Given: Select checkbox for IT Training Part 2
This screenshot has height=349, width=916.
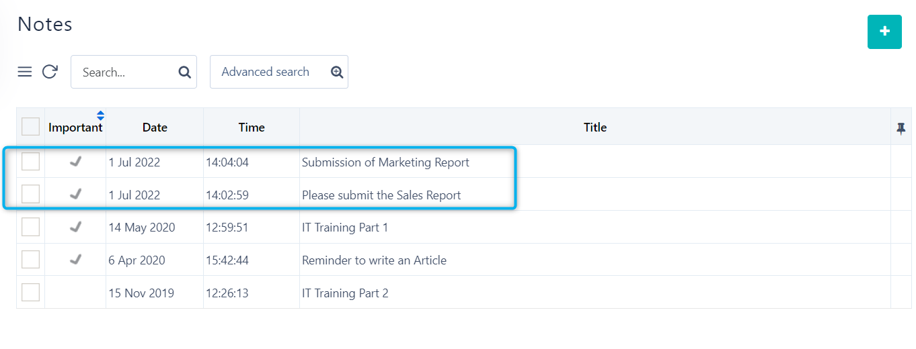Looking at the screenshot, I should point(30,293).
